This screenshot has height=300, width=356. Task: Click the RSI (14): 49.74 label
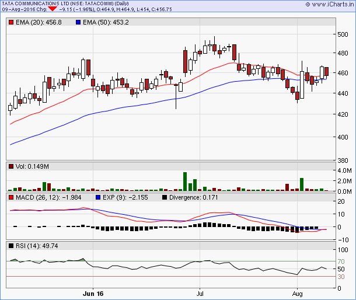click(37, 246)
